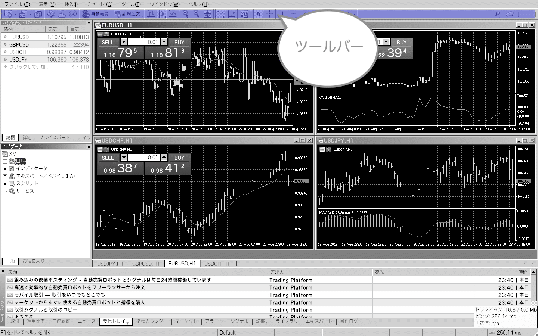Switch chart to candlestick mode
Screen dimensions: 538x336
162,14
